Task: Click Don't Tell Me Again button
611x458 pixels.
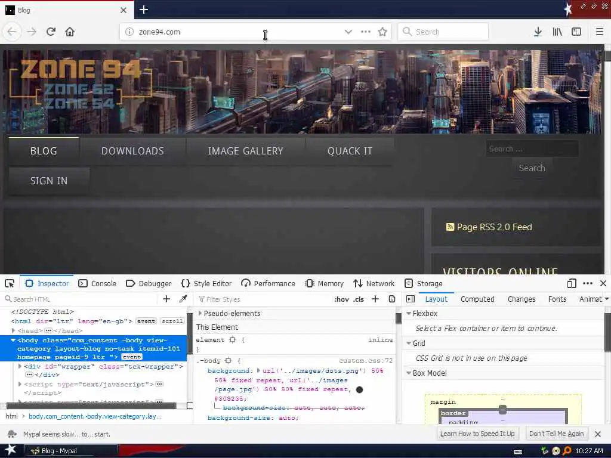Action: pyautogui.click(x=557, y=434)
